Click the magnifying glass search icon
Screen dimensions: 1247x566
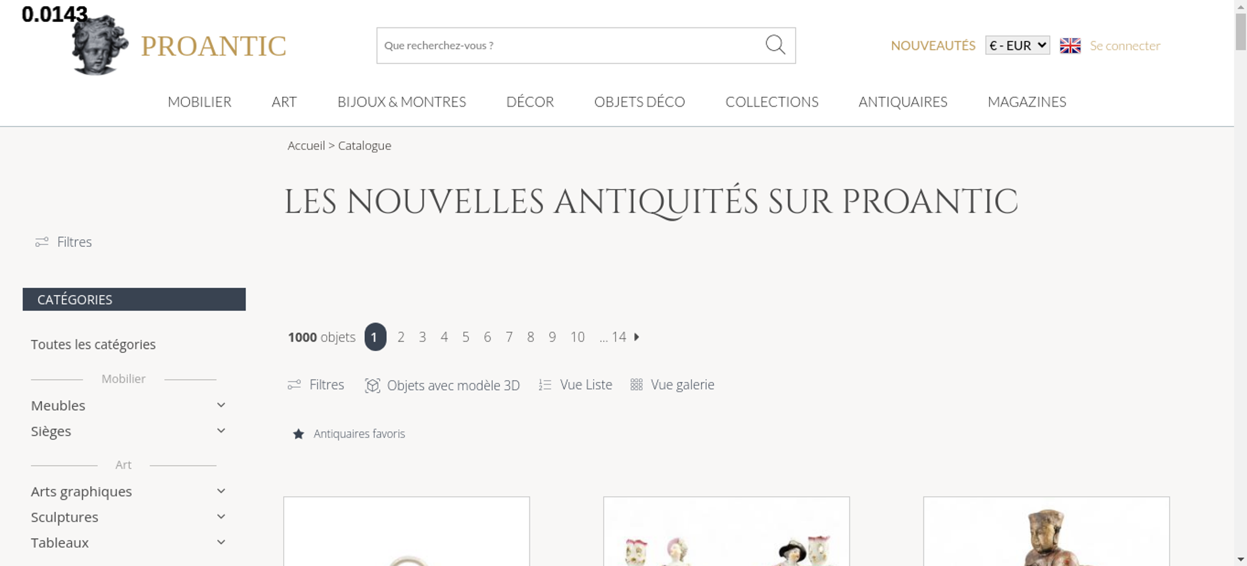775,45
